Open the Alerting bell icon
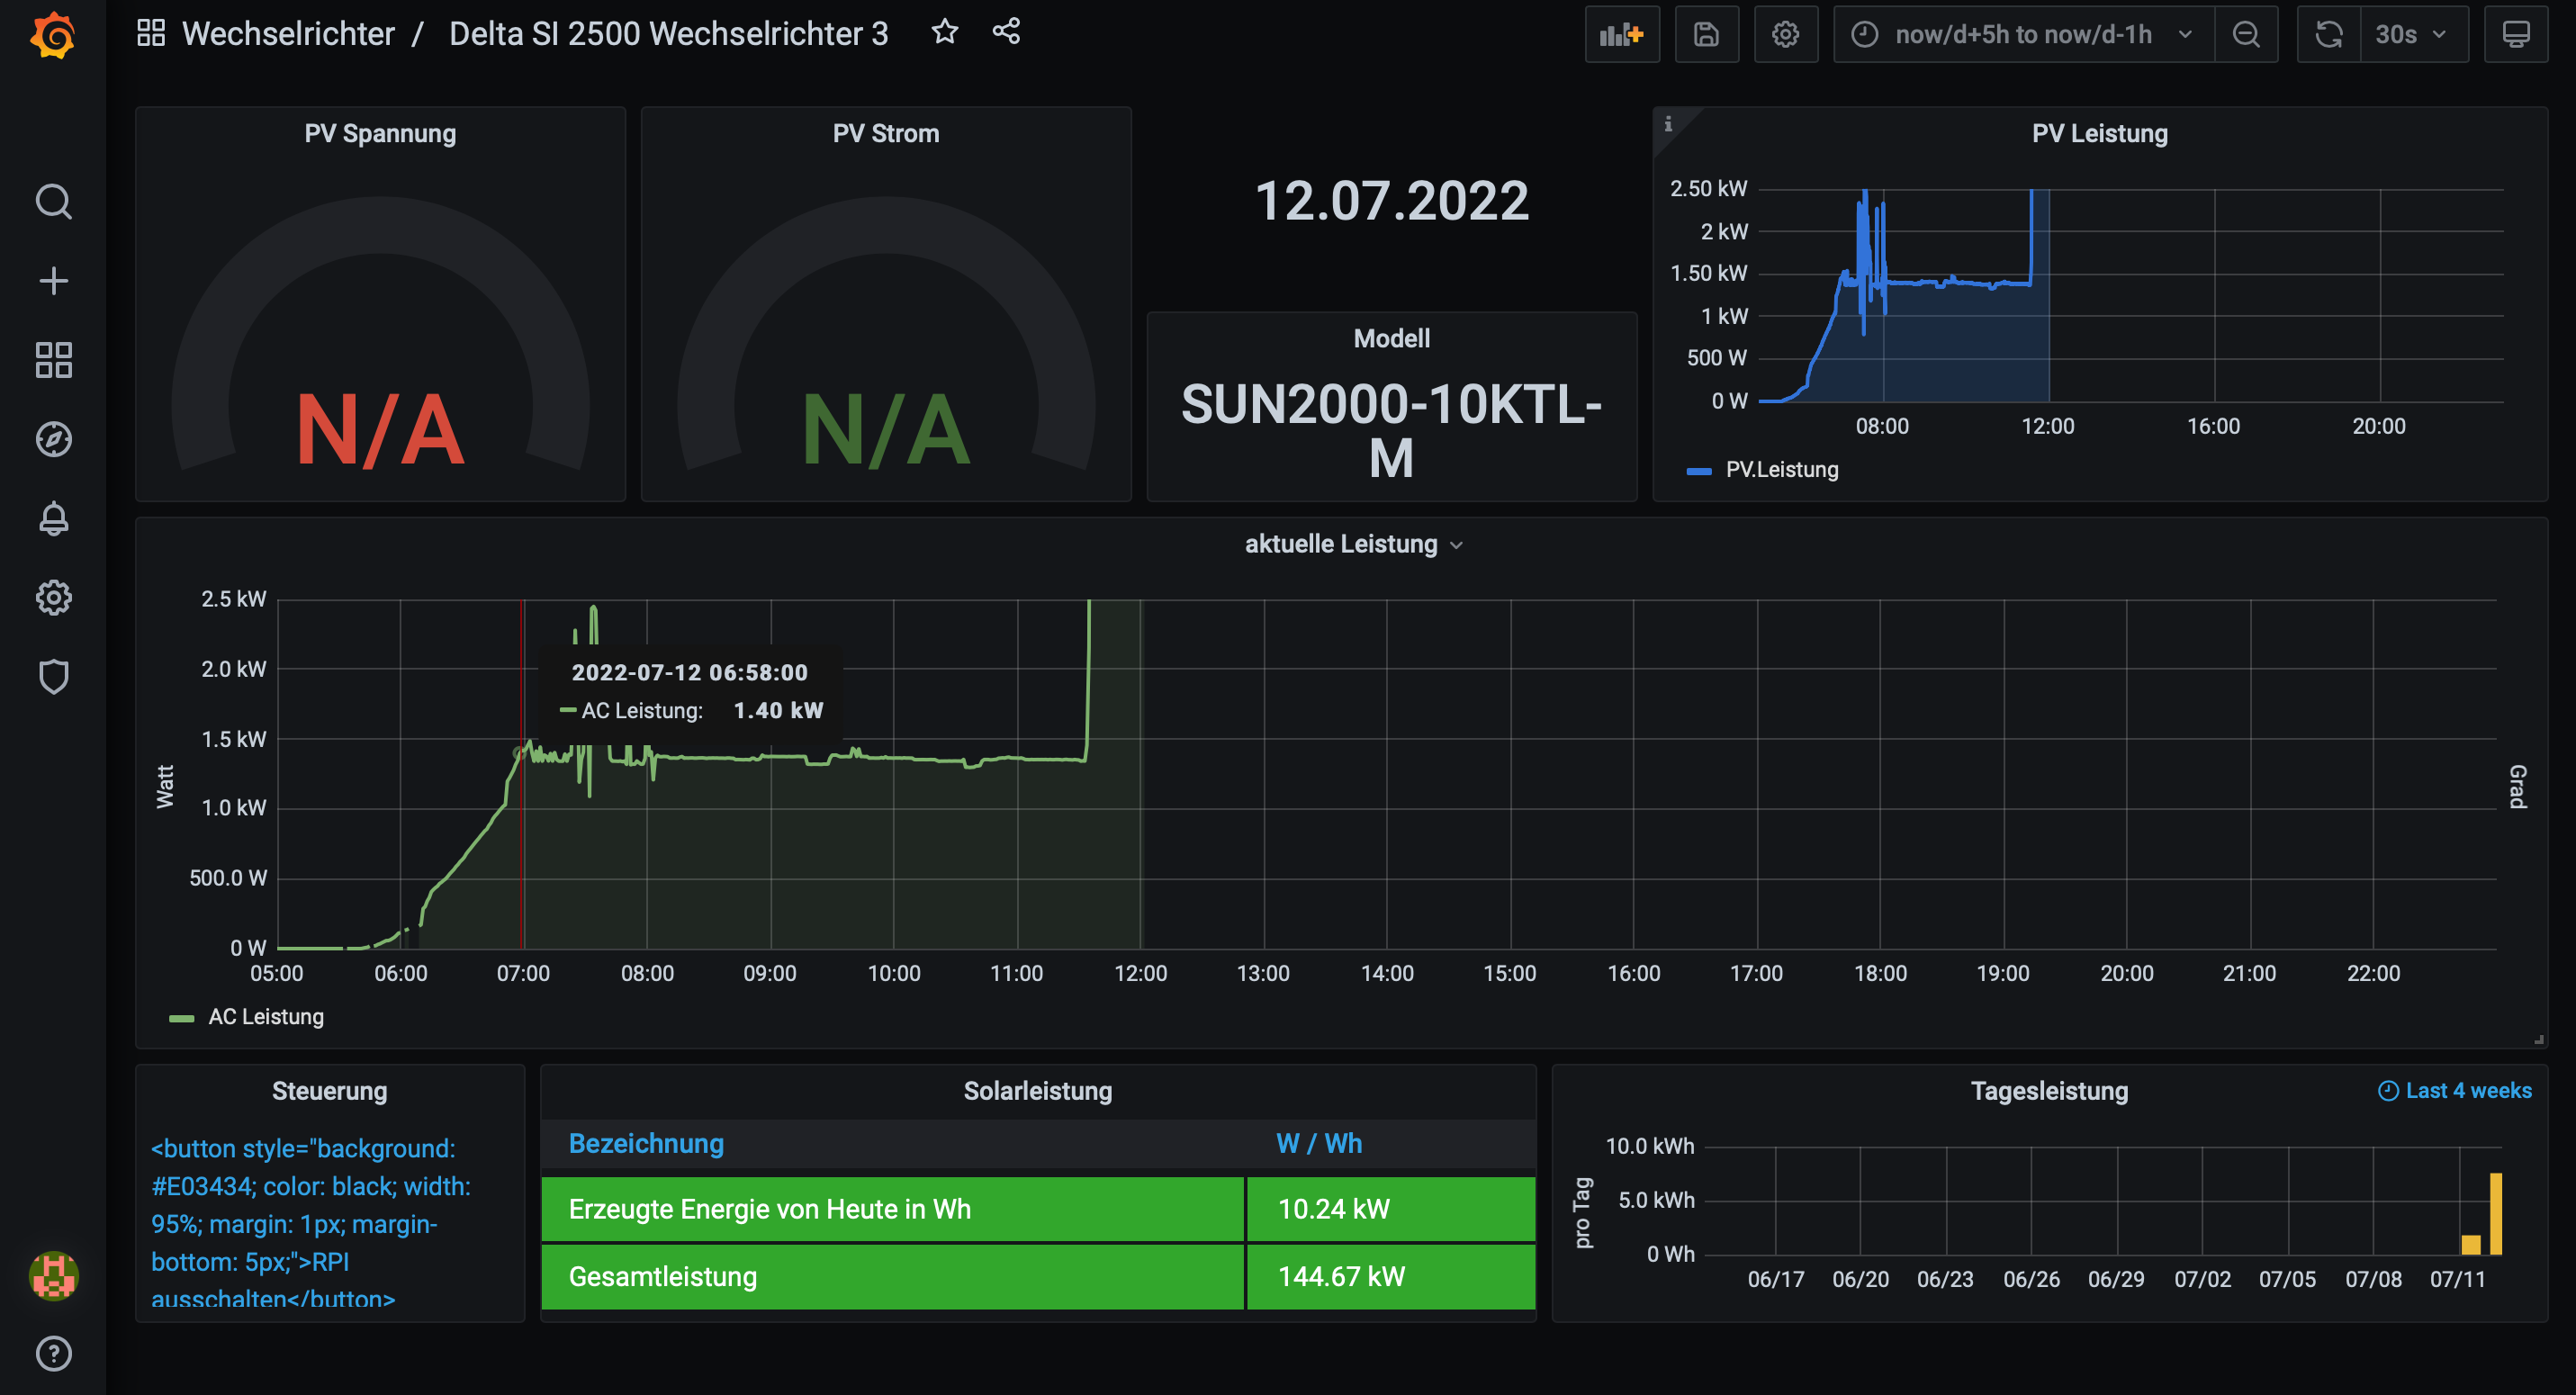Image resolution: width=2576 pixels, height=1395 pixels. click(53, 518)
